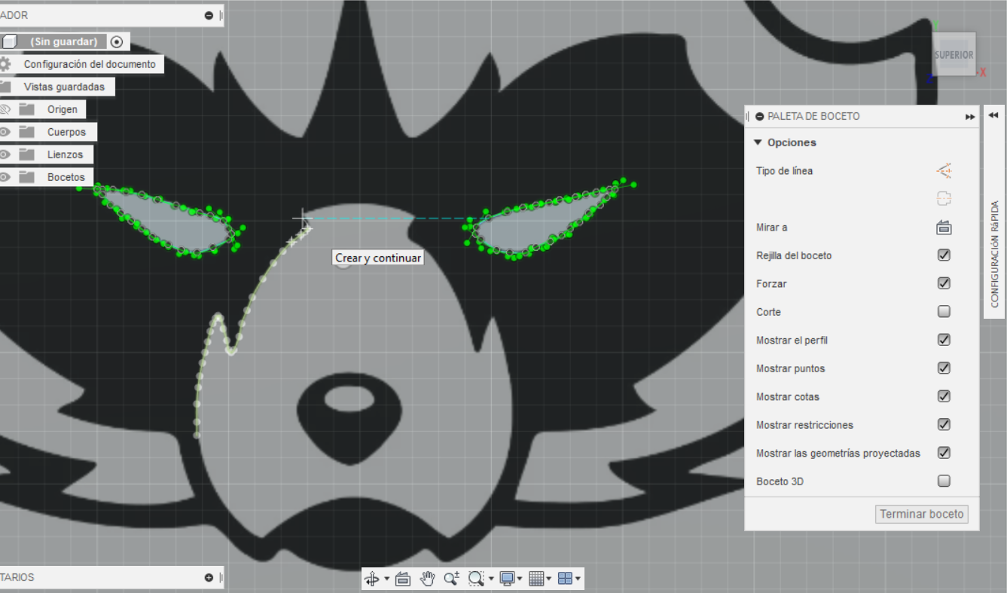Open the Zoom Window dropdown arrow
Screen dimensions: 1007x593
491,579
